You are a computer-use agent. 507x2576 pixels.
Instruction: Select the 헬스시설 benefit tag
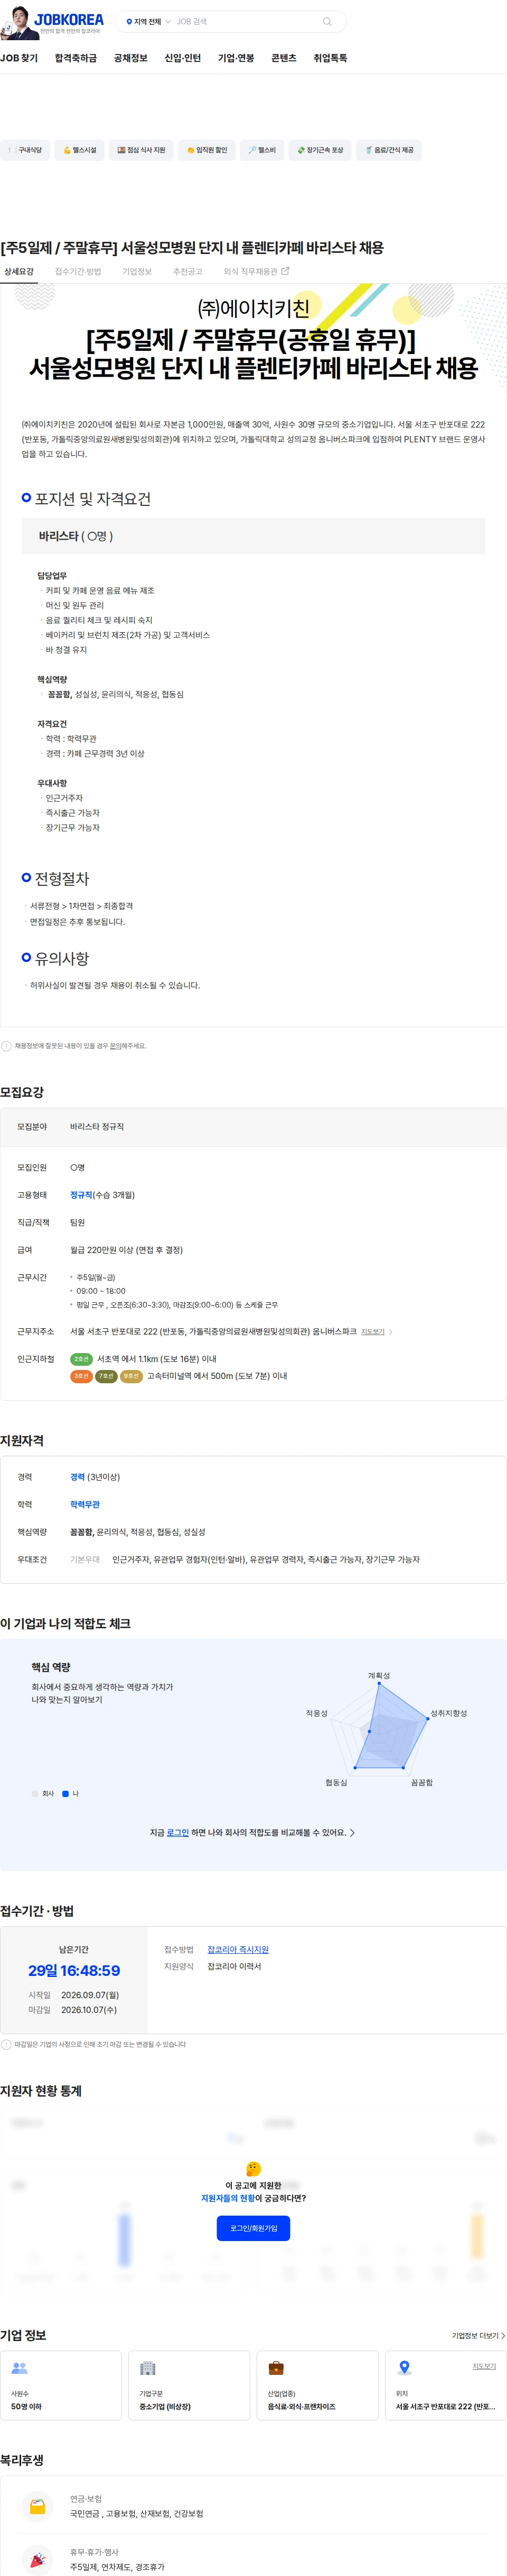click(x=79, y=150)
